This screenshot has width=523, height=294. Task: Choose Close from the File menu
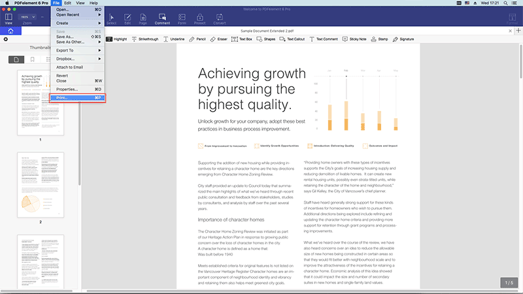[78, 81]
